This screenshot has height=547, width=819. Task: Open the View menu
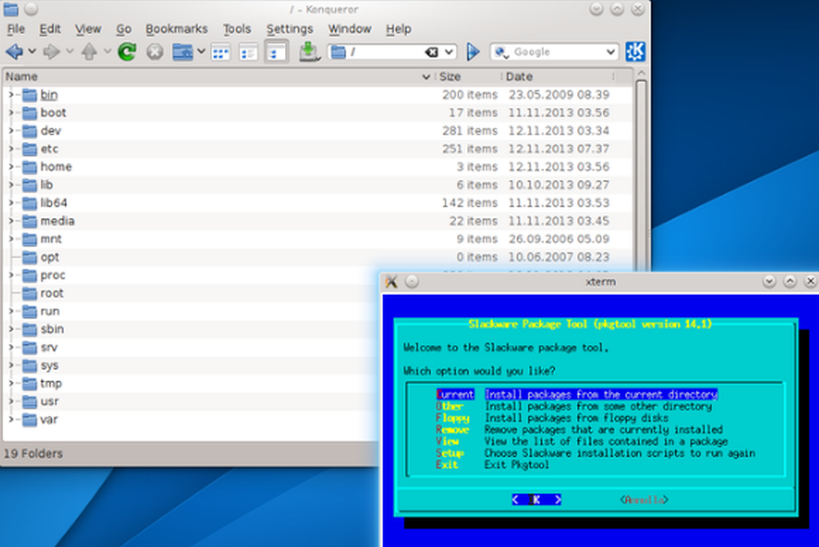88,29
